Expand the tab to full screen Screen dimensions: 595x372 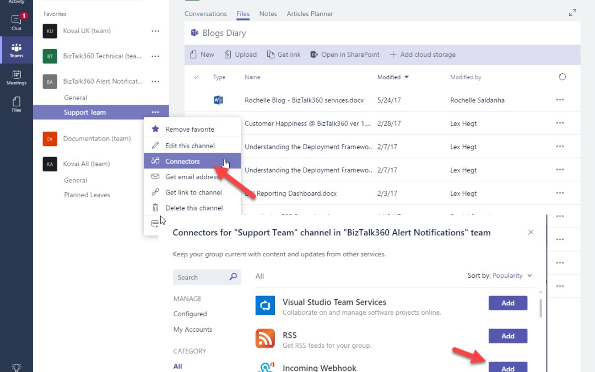(x=572, y=13)
